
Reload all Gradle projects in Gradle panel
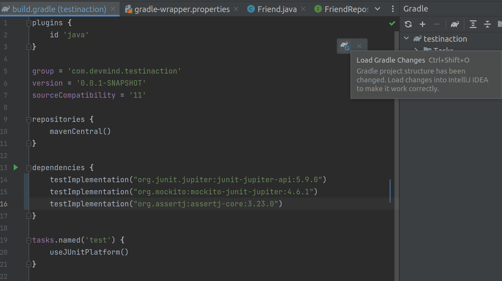pyautogui.click(x=408, y=24)
